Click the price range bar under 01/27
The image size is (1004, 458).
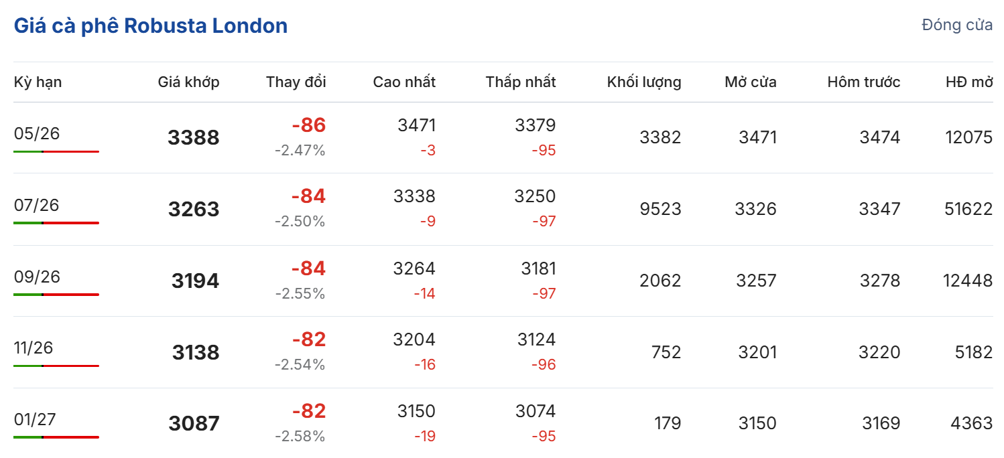[x=56, y=437]
